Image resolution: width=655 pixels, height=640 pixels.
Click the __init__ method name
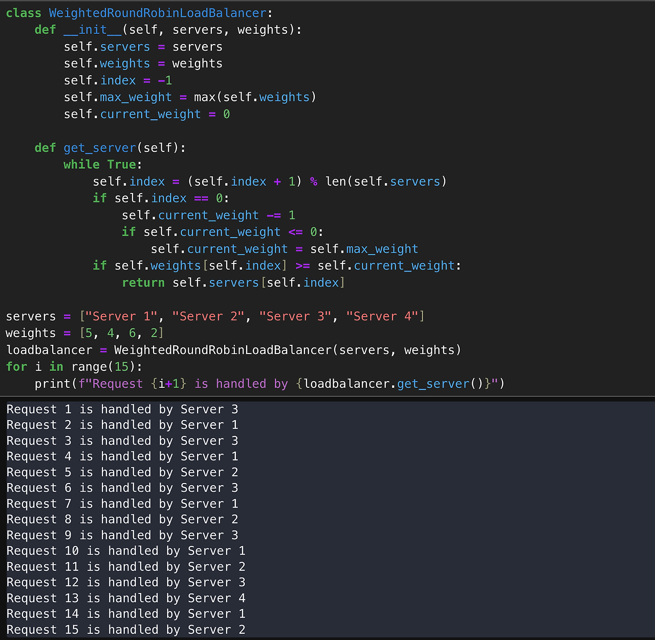(x=93, y=30)
